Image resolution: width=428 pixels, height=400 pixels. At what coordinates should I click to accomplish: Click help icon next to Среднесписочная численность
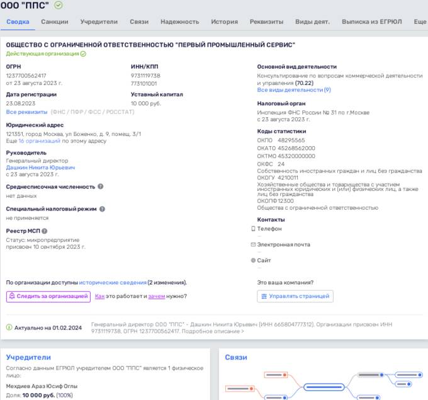pyautogui.click(x=101, y=186)
